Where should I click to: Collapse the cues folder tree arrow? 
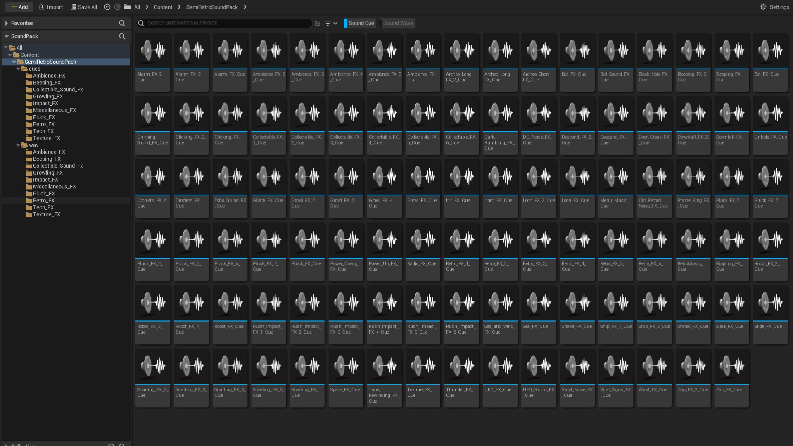pyautogui.click(x=18, y=69)
